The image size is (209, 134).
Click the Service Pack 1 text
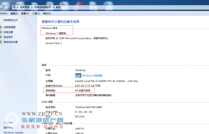click(x=54, y=43)
